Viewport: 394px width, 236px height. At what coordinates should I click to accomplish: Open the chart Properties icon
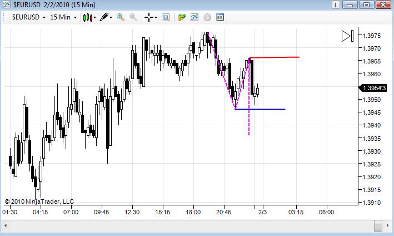click(x=220, y=17)
